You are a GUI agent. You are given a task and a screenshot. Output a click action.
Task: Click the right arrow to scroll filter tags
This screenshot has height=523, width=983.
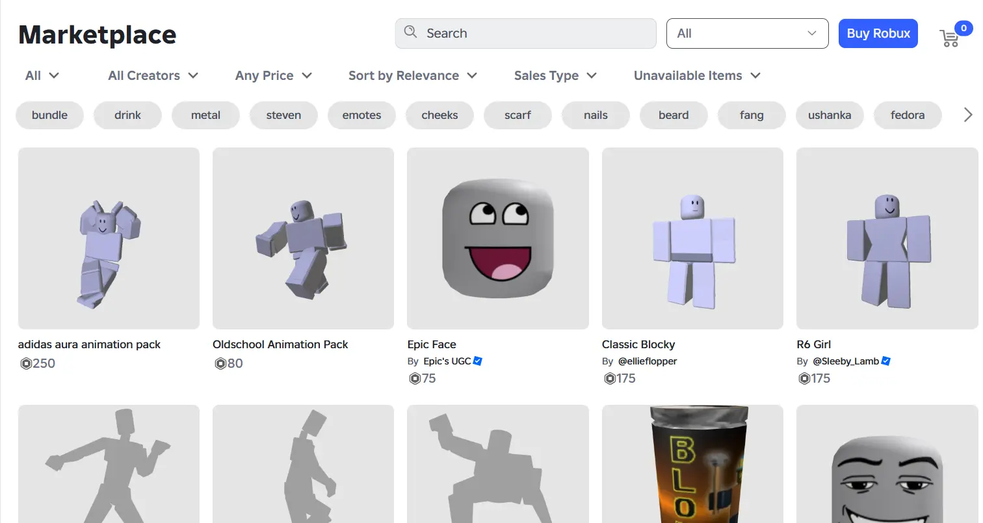[x=968, y=114]
